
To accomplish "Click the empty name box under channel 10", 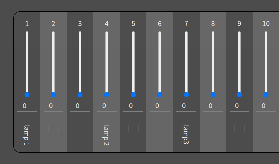I will click(x=266, y=129).
